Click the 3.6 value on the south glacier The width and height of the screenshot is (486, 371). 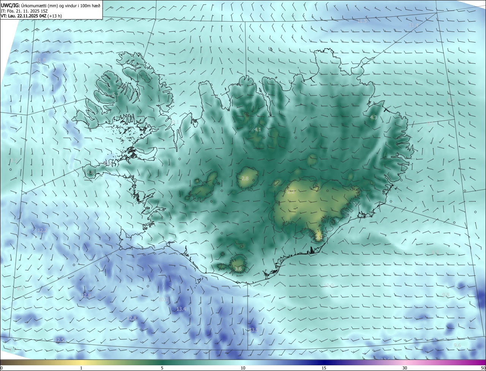238,269
